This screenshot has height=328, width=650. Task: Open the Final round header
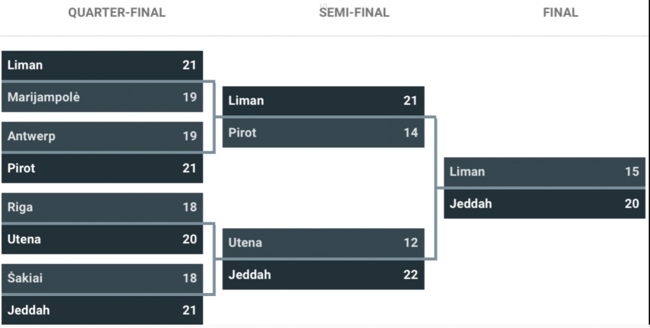pyautogui.click(x=560, y=13)
